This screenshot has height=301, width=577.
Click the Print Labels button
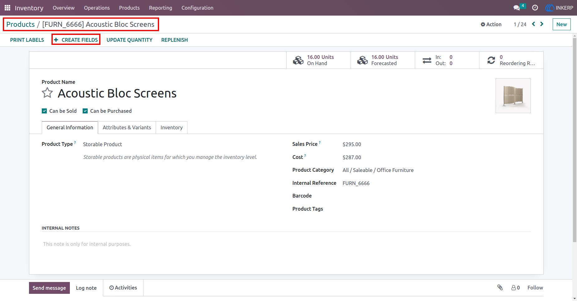pos(27,40)
